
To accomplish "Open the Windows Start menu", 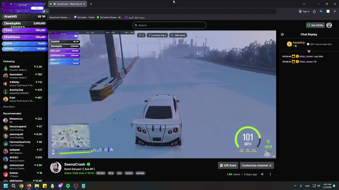I will (6, 186).
